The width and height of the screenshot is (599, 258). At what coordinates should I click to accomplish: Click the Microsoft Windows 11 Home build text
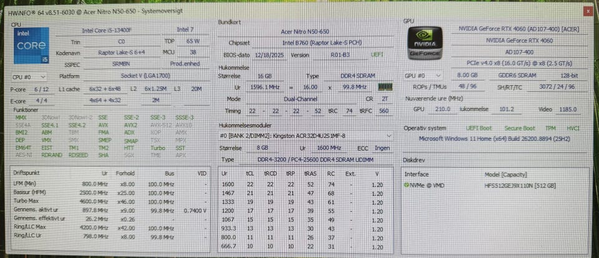(x=494, y=139)
